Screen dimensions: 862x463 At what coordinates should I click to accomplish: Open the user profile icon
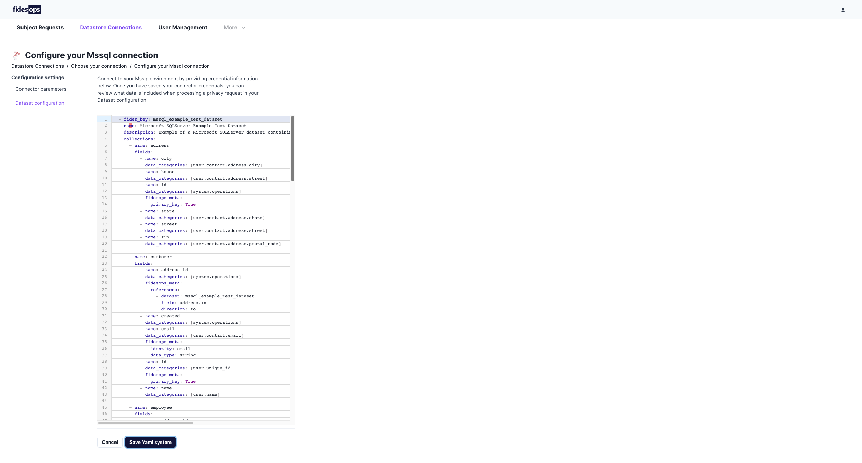pos(843,10)
